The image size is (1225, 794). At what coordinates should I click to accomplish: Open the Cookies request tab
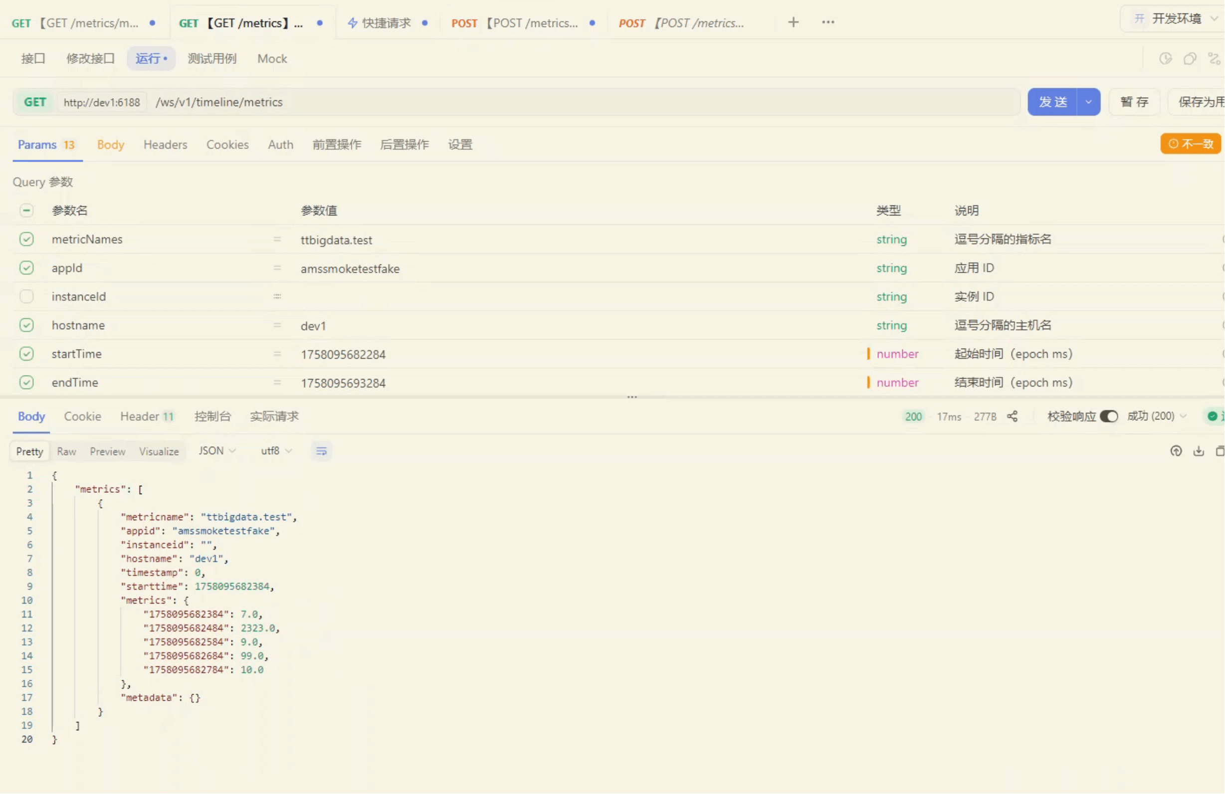pos(227,145)
